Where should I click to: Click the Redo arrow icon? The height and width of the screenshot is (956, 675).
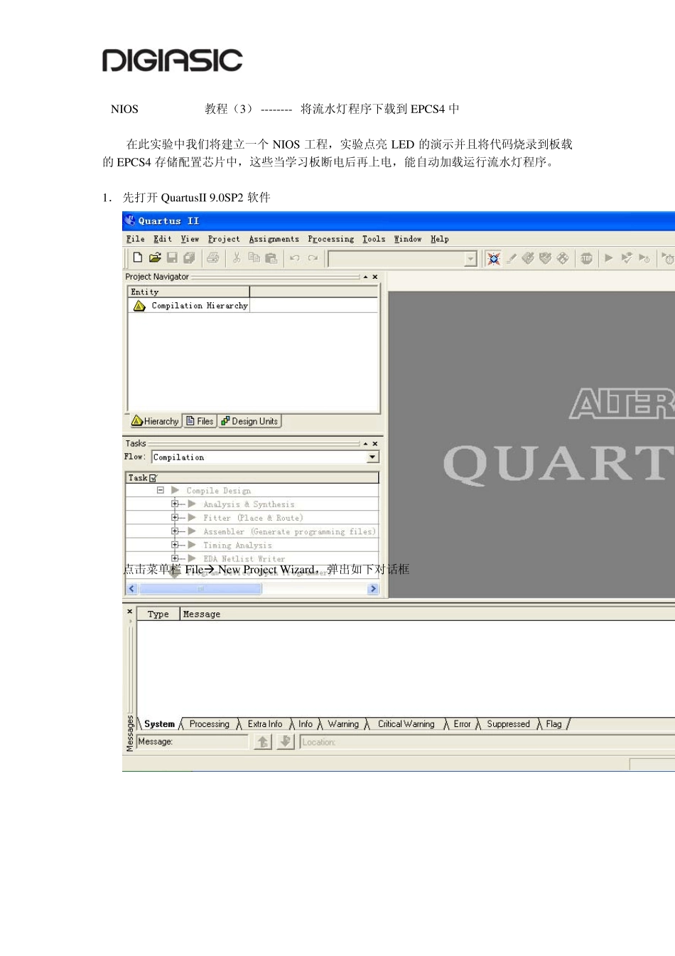[x=313, y=257]
